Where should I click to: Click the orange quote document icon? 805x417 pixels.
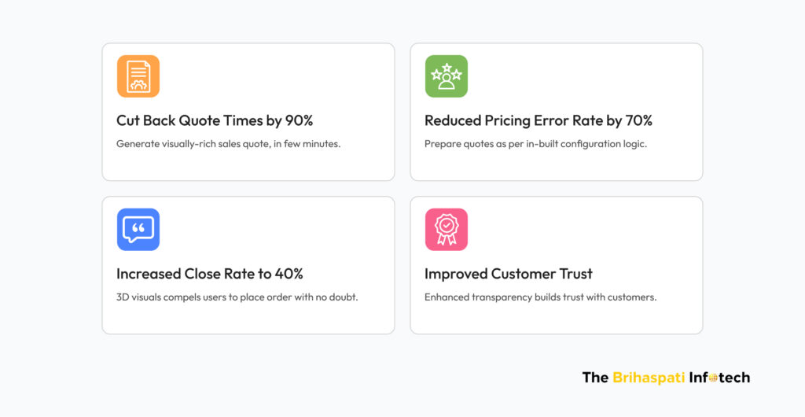coord(138,76)
